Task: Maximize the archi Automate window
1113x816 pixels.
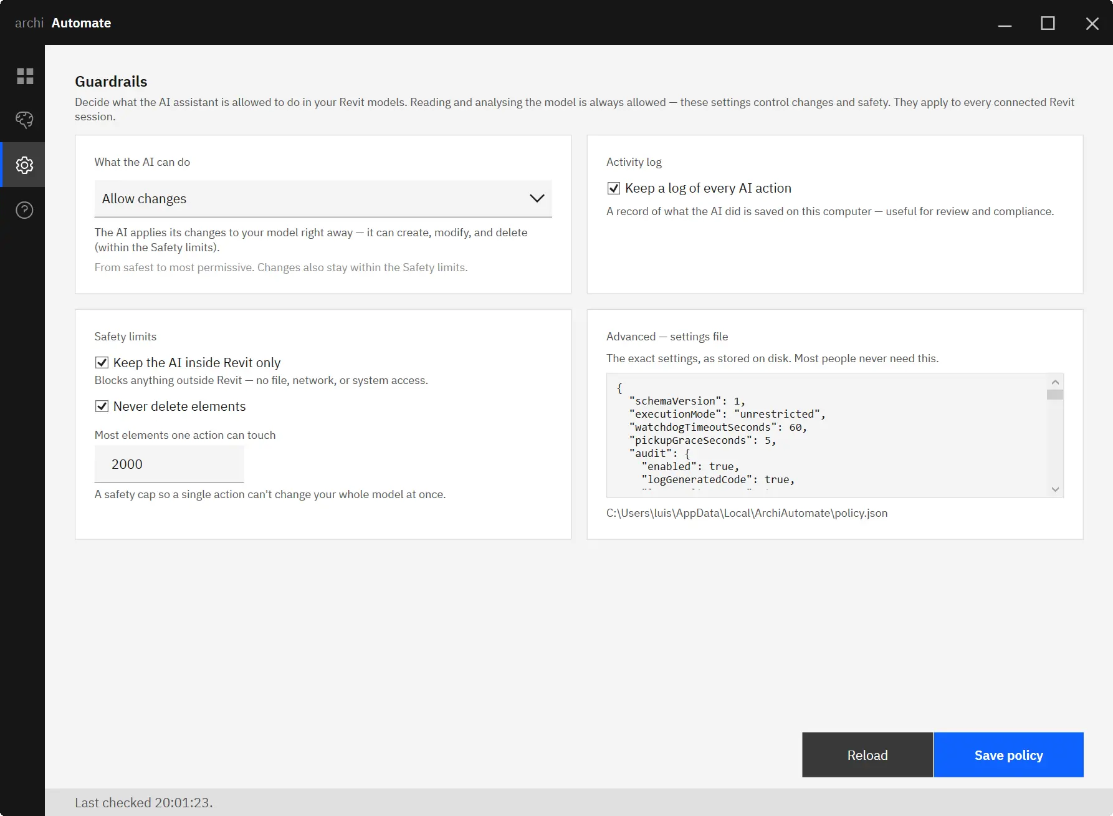Action: [x=1048, y=24]
